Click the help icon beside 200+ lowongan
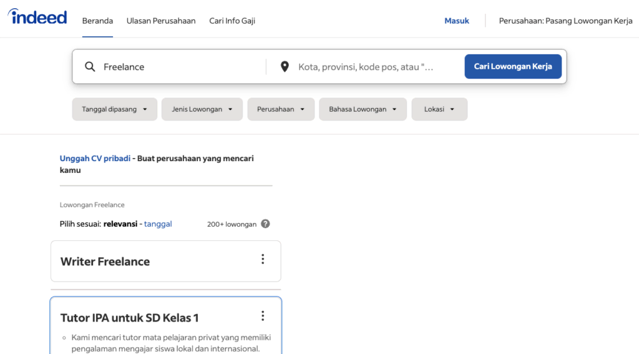This screenshot has height=354, width=639. (265, 224)
